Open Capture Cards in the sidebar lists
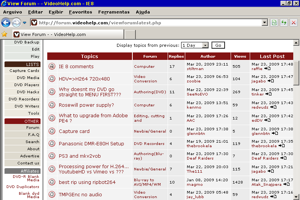The height and width of the screenshot is (200, 300). [24, 70]
